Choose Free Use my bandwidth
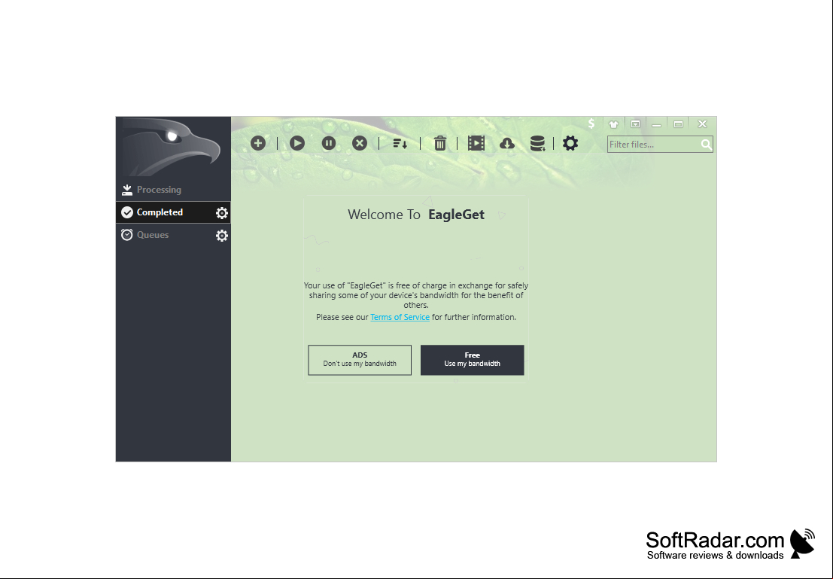This screenshot has width=833, height=579. click(473, 360)
